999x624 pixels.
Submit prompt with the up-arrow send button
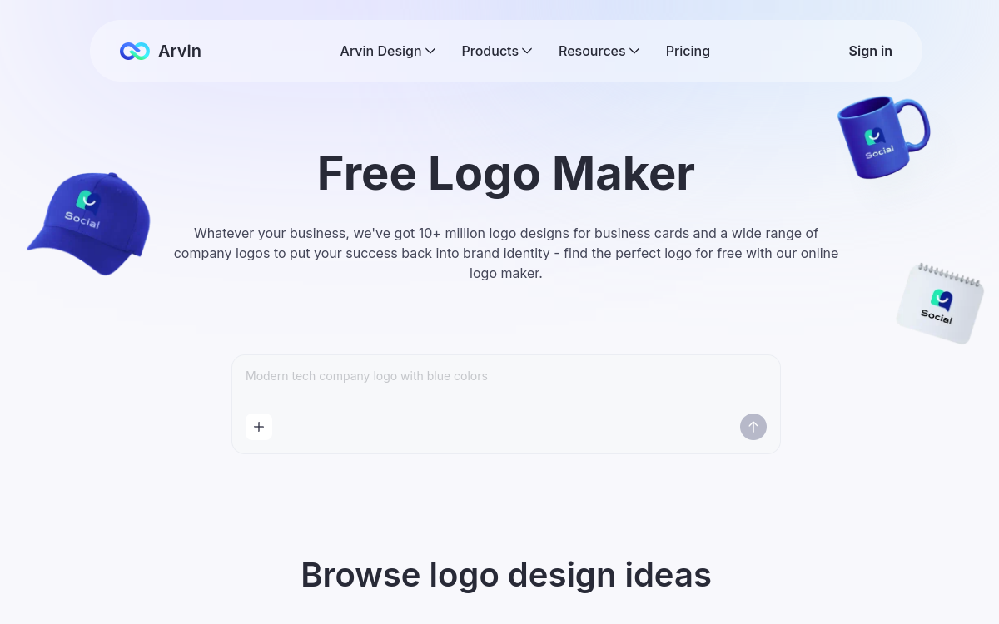[x=753, y=427]
